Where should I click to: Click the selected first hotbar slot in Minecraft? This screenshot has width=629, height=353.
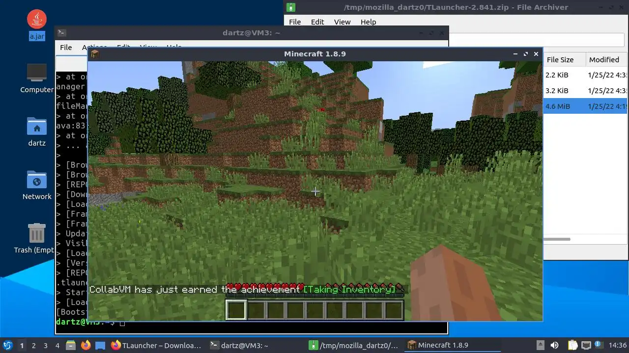pyautogui.click(x=236, y=310)
